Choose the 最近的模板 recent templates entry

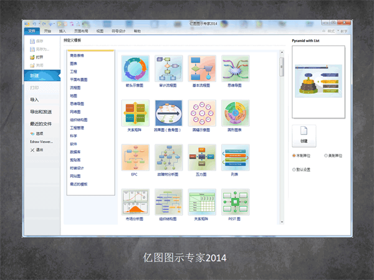click(x=79, y=184)
